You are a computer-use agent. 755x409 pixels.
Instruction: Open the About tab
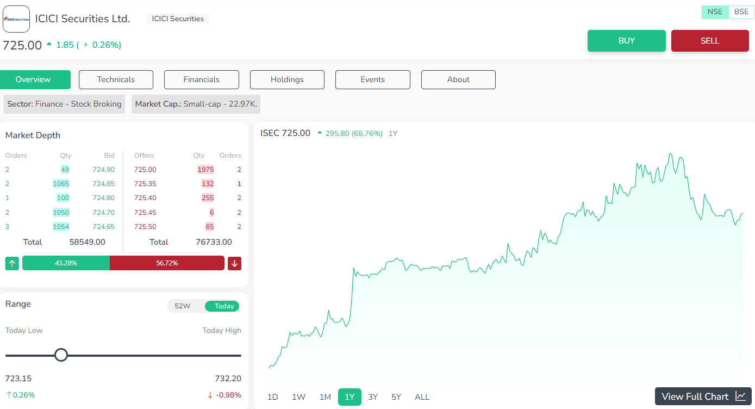[458, 79]
